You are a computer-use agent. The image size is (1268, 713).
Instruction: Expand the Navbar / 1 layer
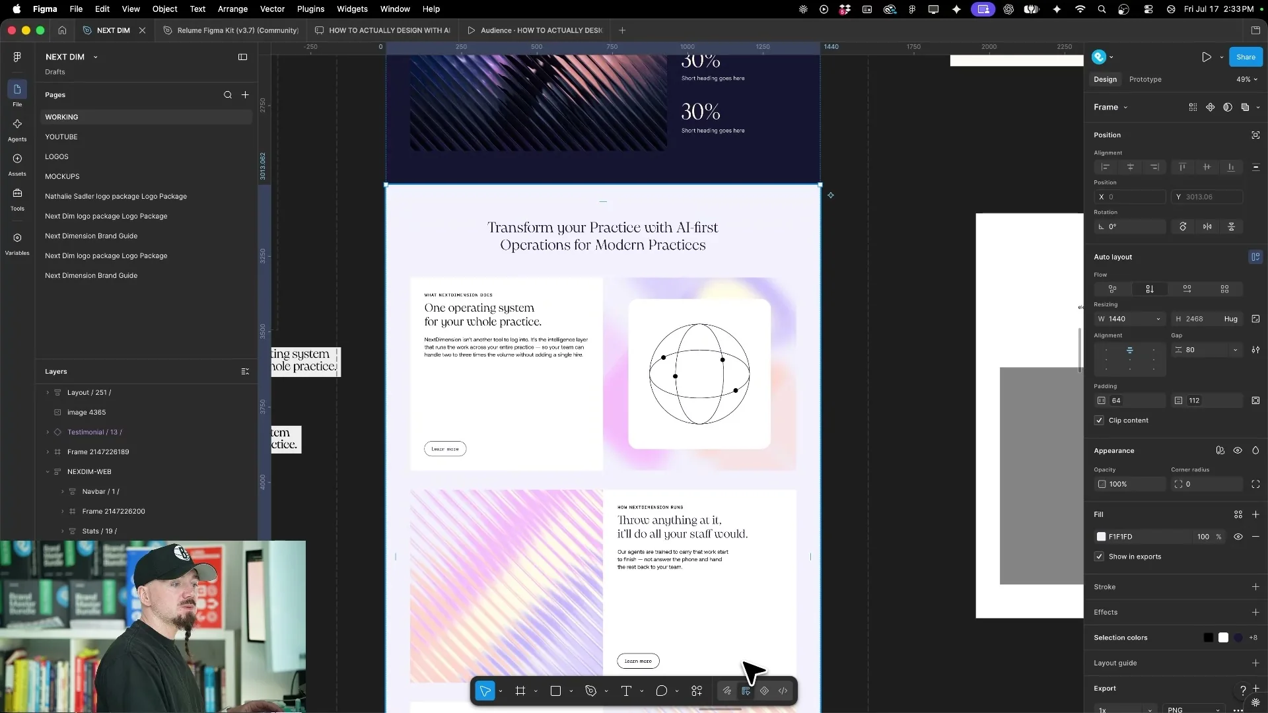click(x=63, y=492)
